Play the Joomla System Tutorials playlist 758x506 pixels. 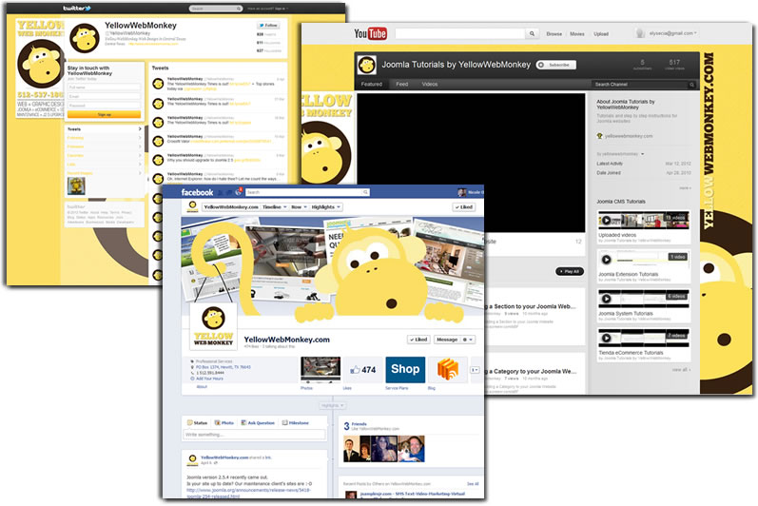(x=606, y=299)
